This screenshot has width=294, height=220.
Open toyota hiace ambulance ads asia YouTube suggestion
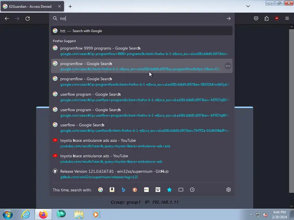(142, 143)
